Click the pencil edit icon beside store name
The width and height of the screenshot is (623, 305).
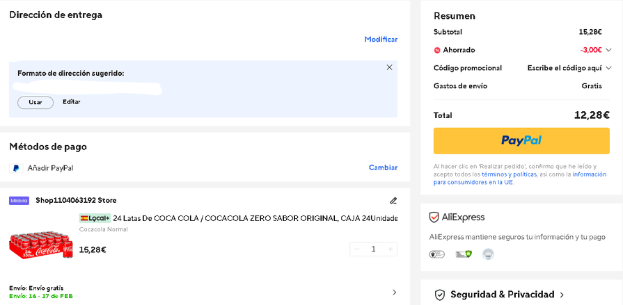tap(393, 201)
